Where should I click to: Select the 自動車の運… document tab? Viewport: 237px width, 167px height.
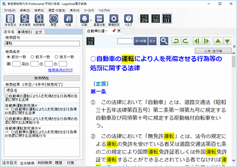pos(97,31)
